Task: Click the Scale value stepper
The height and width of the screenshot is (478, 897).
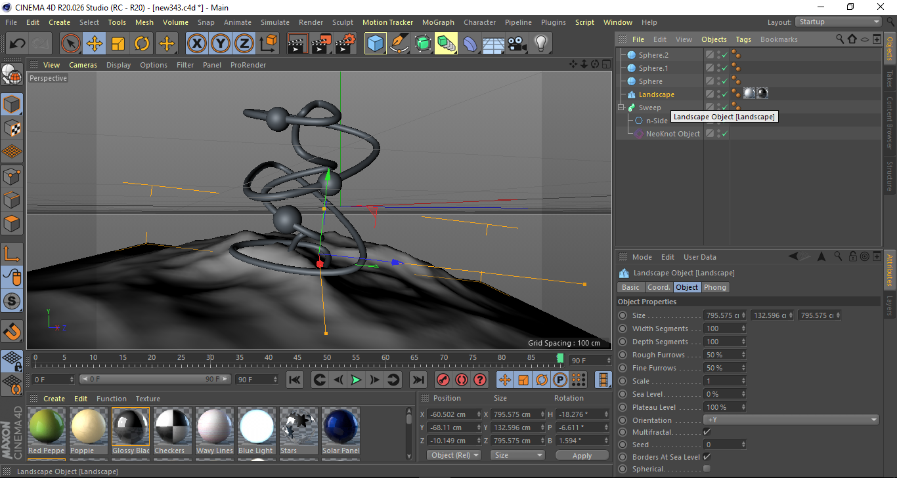Action: 743,381
